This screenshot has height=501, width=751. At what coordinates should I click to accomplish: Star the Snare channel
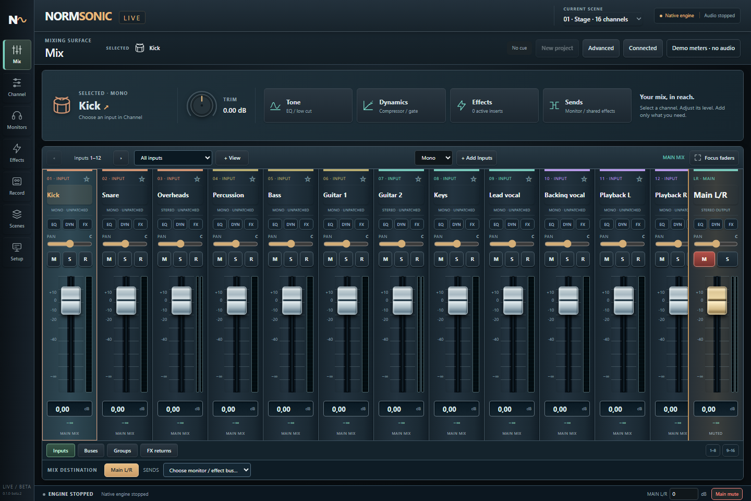(x=142, y=179)
